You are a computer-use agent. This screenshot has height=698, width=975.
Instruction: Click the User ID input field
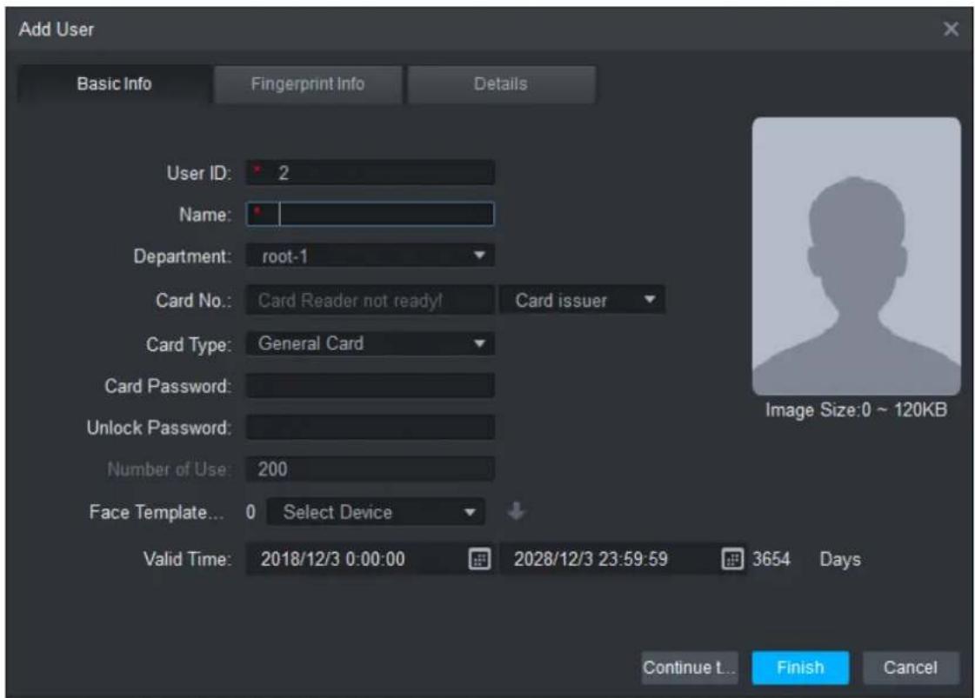(x=371, y=172)
